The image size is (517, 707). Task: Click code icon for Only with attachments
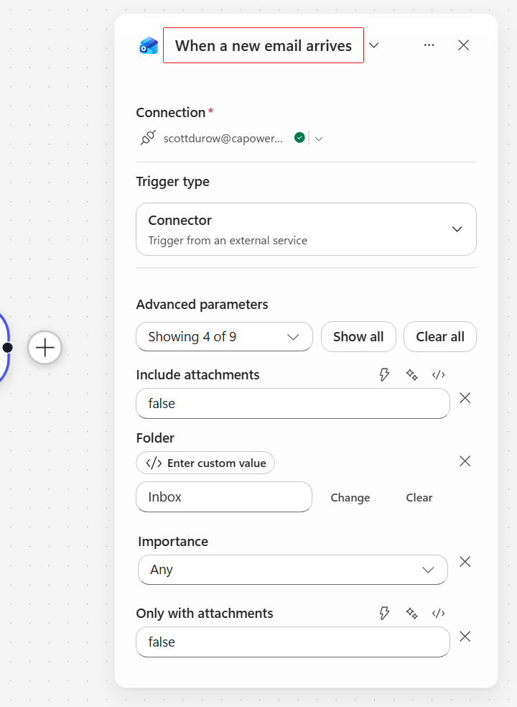click(438, 613)
